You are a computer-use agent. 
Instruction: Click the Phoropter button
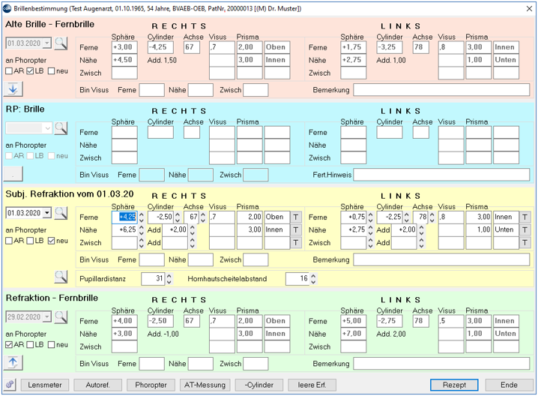(x=151, y=385)
